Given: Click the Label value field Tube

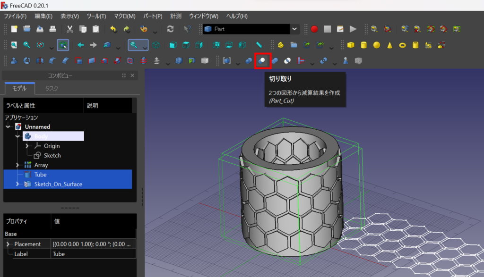Looking at the screenshot, I should click(93, 254).
